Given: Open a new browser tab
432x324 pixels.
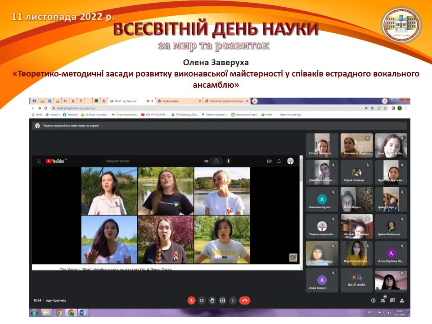Looking at the screenshot, I should click(255, 101).
